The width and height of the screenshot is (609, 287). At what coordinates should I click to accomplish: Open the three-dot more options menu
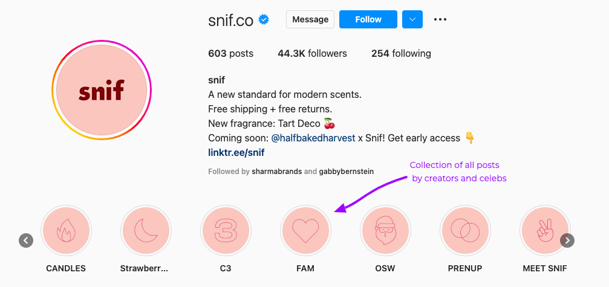coord(440,19)
